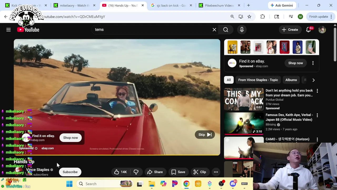Open YouTube notifications bell
337x190 pixels.
click(x=309, y=30)
